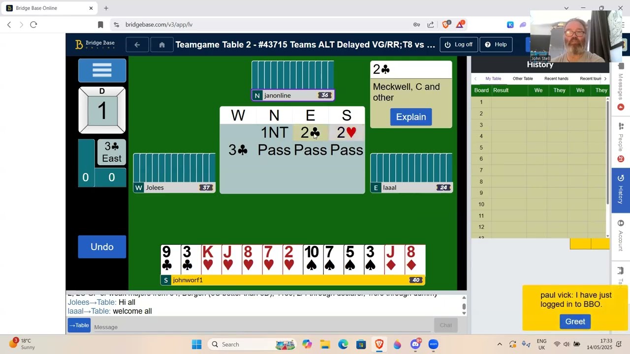Open Brave Shields icon
The height and width of the screenshot is (354, 630).
click(446, 25)
